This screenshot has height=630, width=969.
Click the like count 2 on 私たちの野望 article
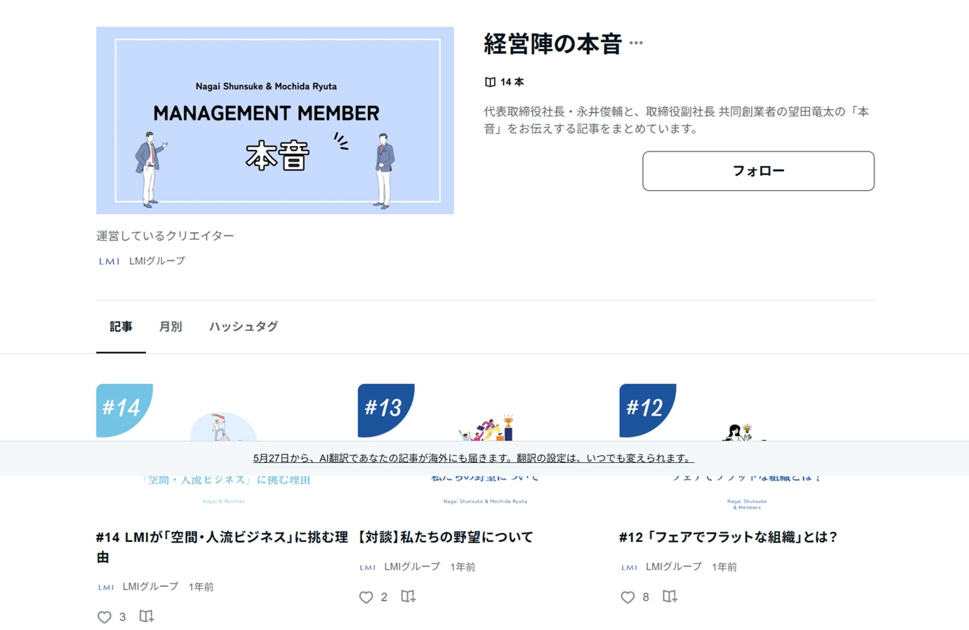[x=384, y=597]
